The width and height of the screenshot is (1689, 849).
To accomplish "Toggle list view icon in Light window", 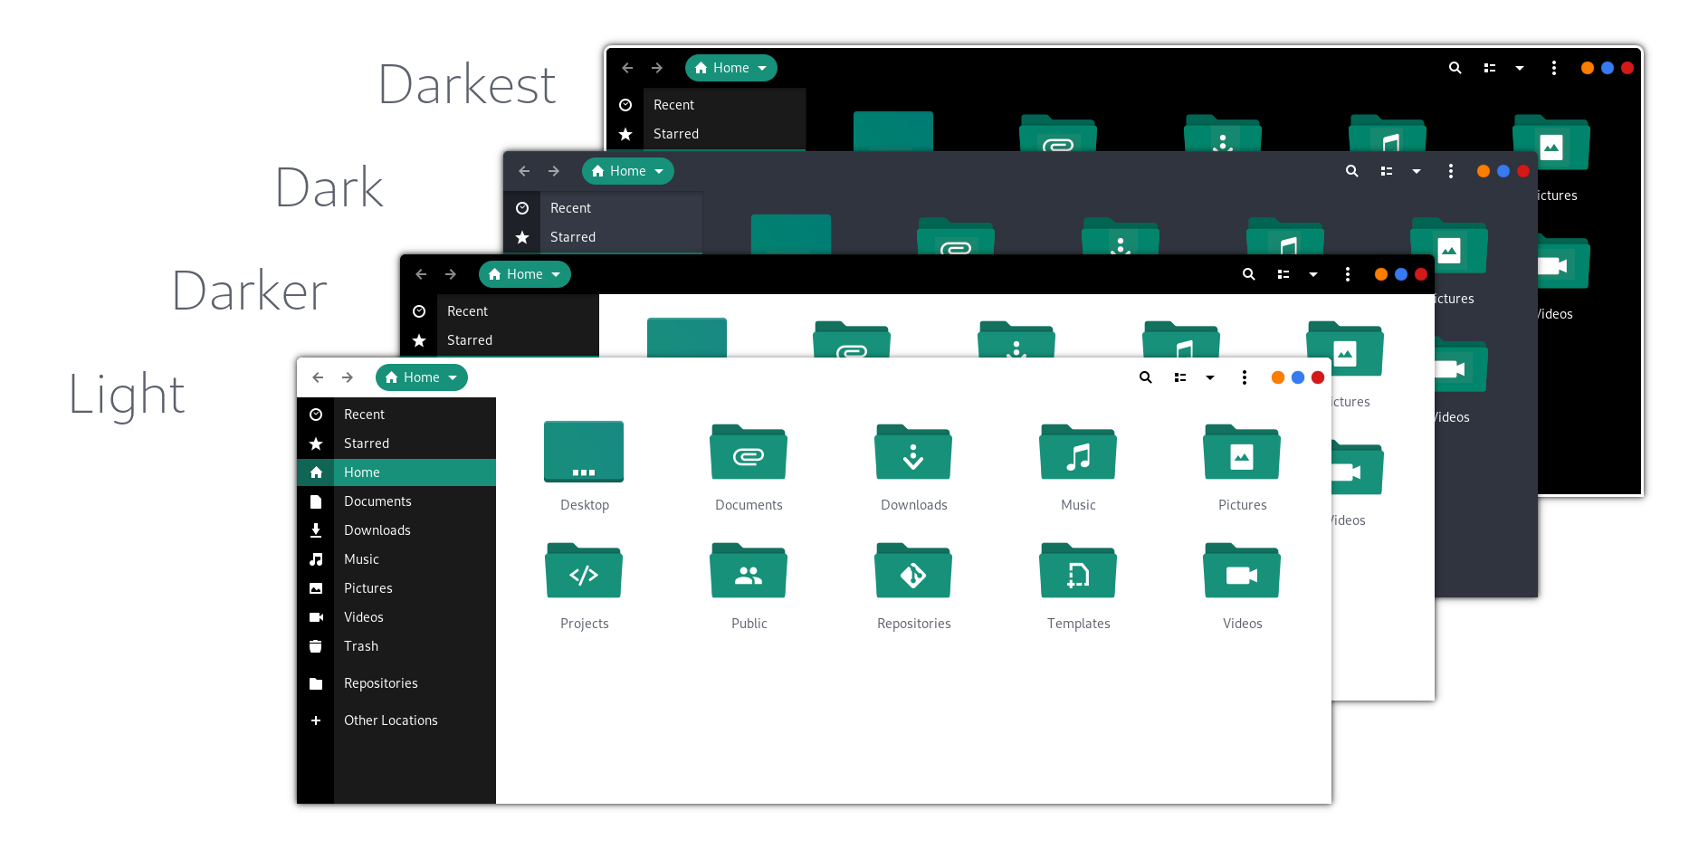I will pos(1180,377).
